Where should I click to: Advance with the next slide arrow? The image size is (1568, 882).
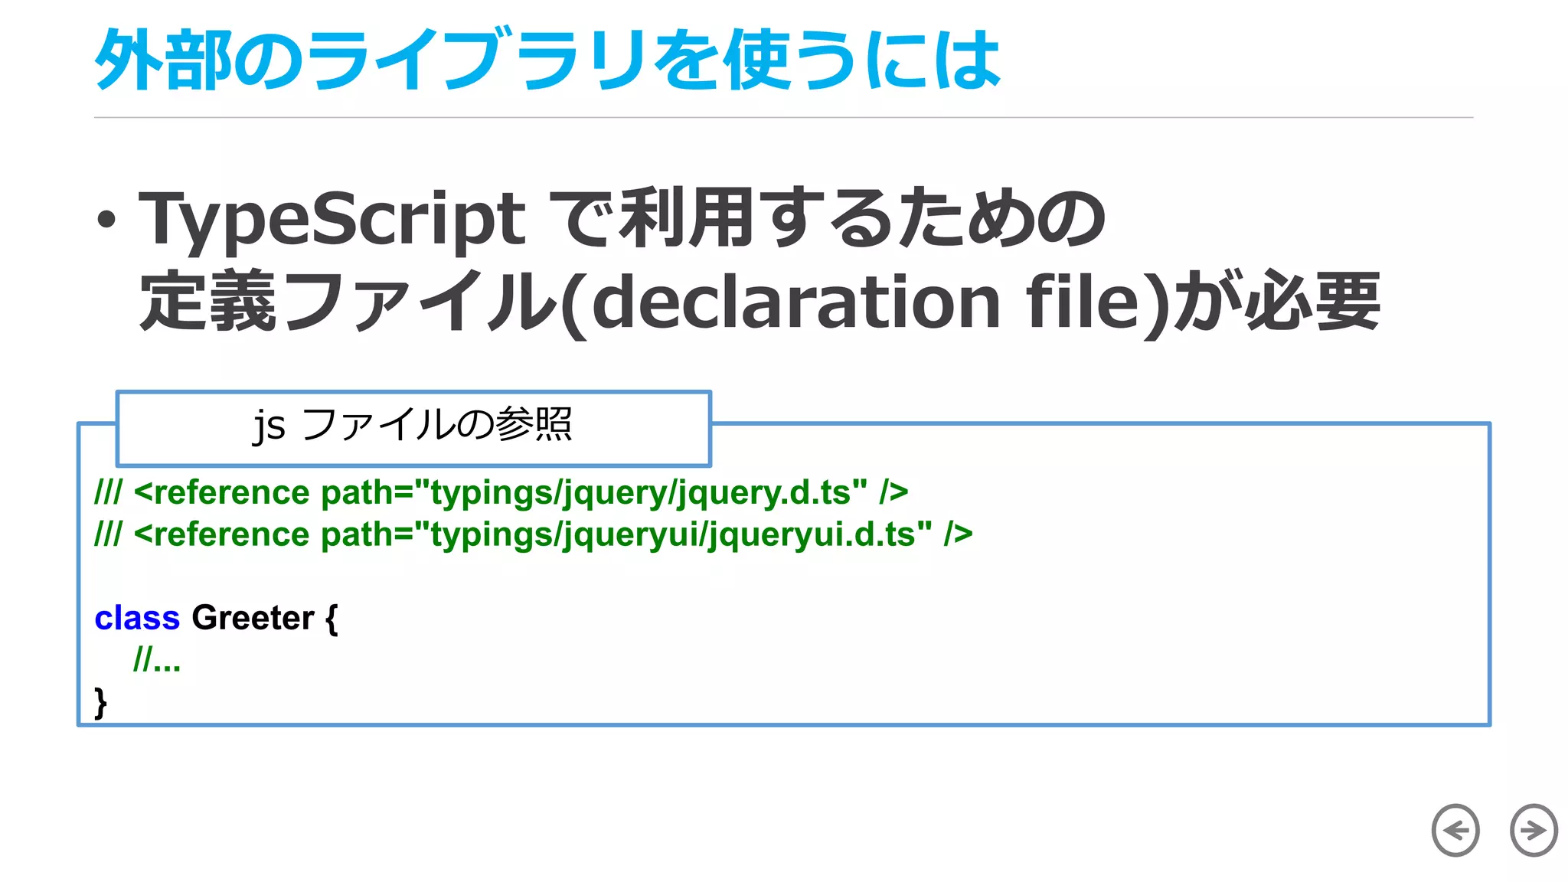coord(1534,830)
